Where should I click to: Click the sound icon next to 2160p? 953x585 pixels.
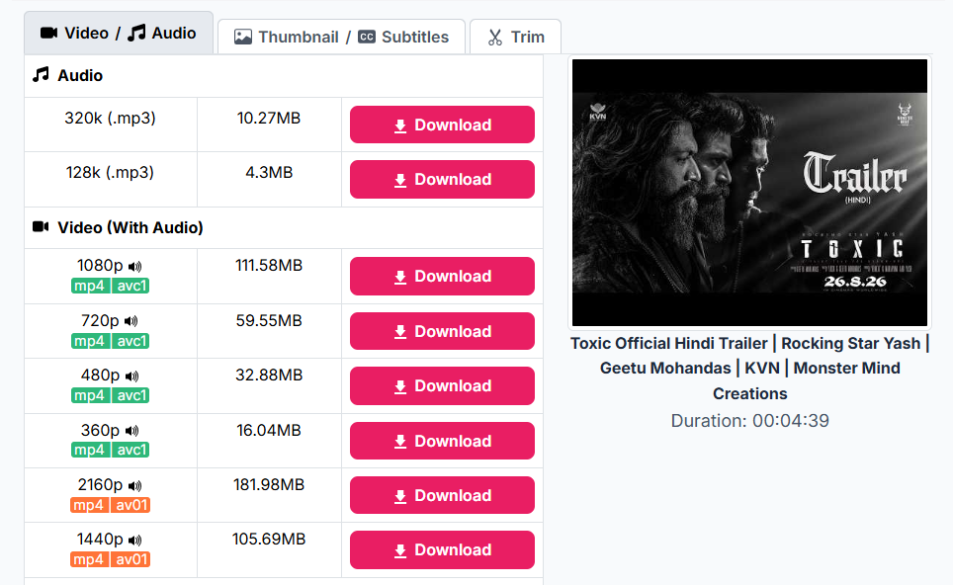pos(134,485)
